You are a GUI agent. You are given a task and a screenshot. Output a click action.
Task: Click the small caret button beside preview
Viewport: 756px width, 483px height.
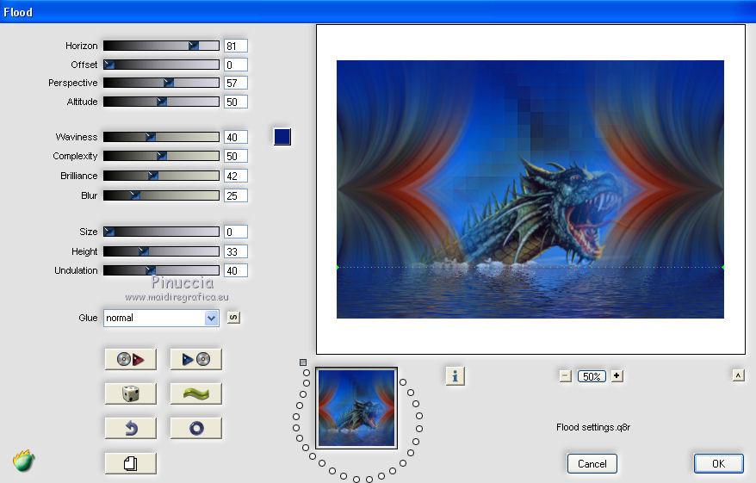point(738,375)
